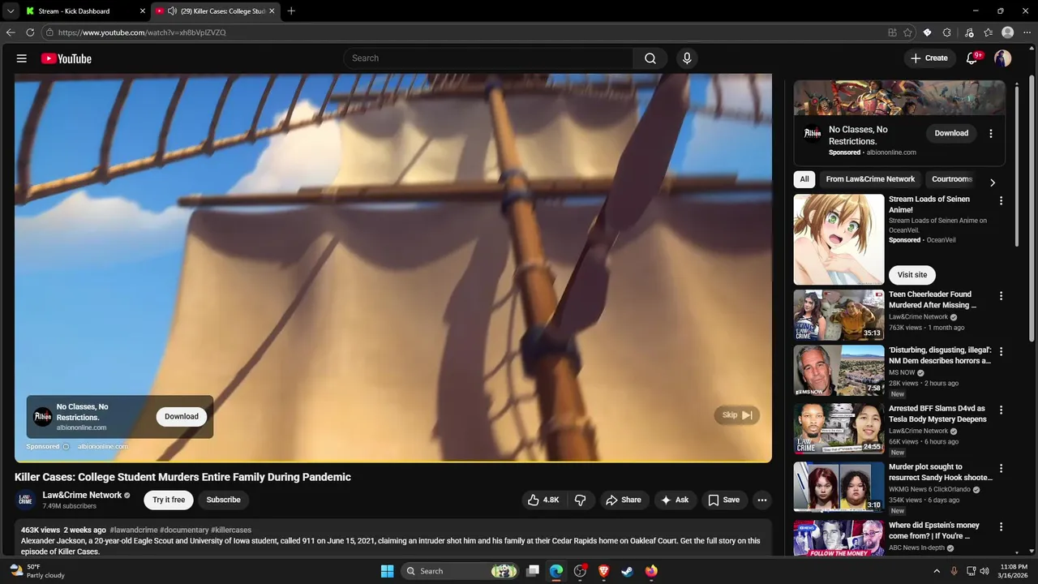Click the #lawandcrime hashtag

[134, 530]
